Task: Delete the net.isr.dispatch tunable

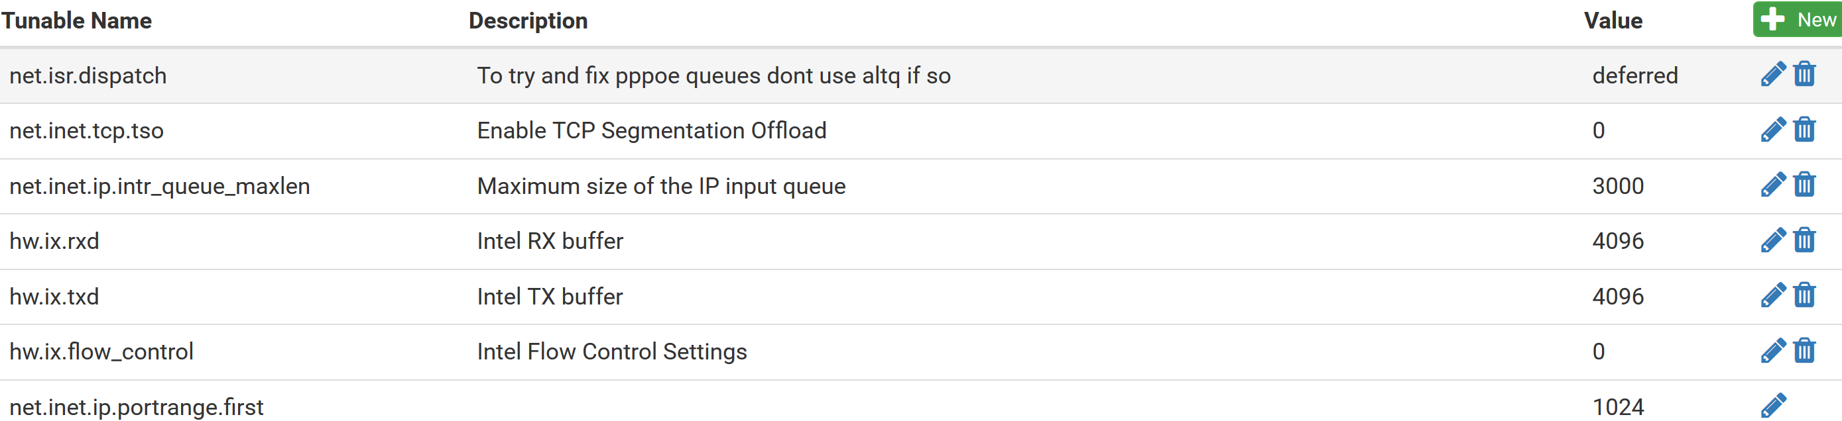Action: point(1805,74)
